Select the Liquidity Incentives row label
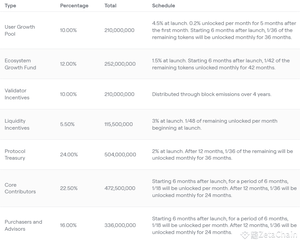 [17, 124]
